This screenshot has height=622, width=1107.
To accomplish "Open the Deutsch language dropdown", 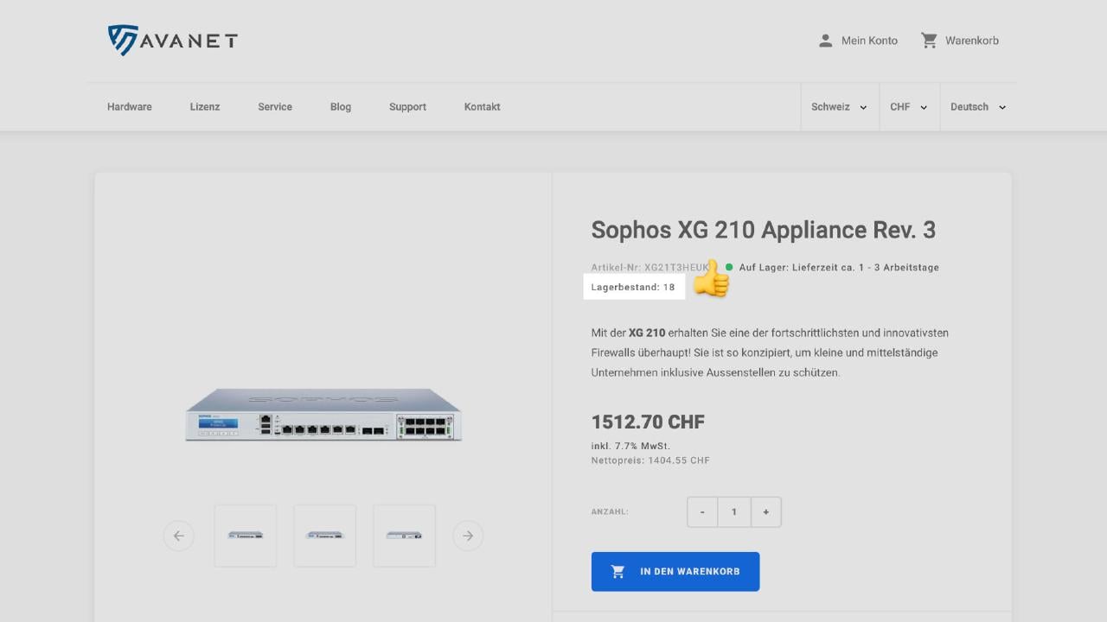I will 976,106.
